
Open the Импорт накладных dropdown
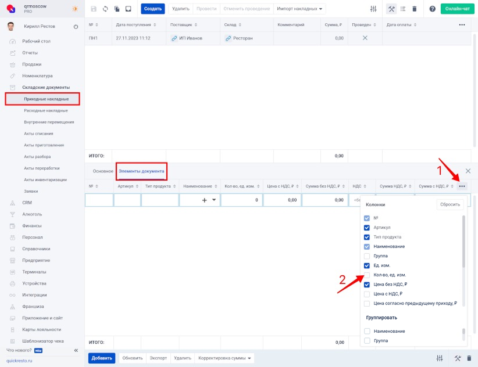tap(301, 9)
